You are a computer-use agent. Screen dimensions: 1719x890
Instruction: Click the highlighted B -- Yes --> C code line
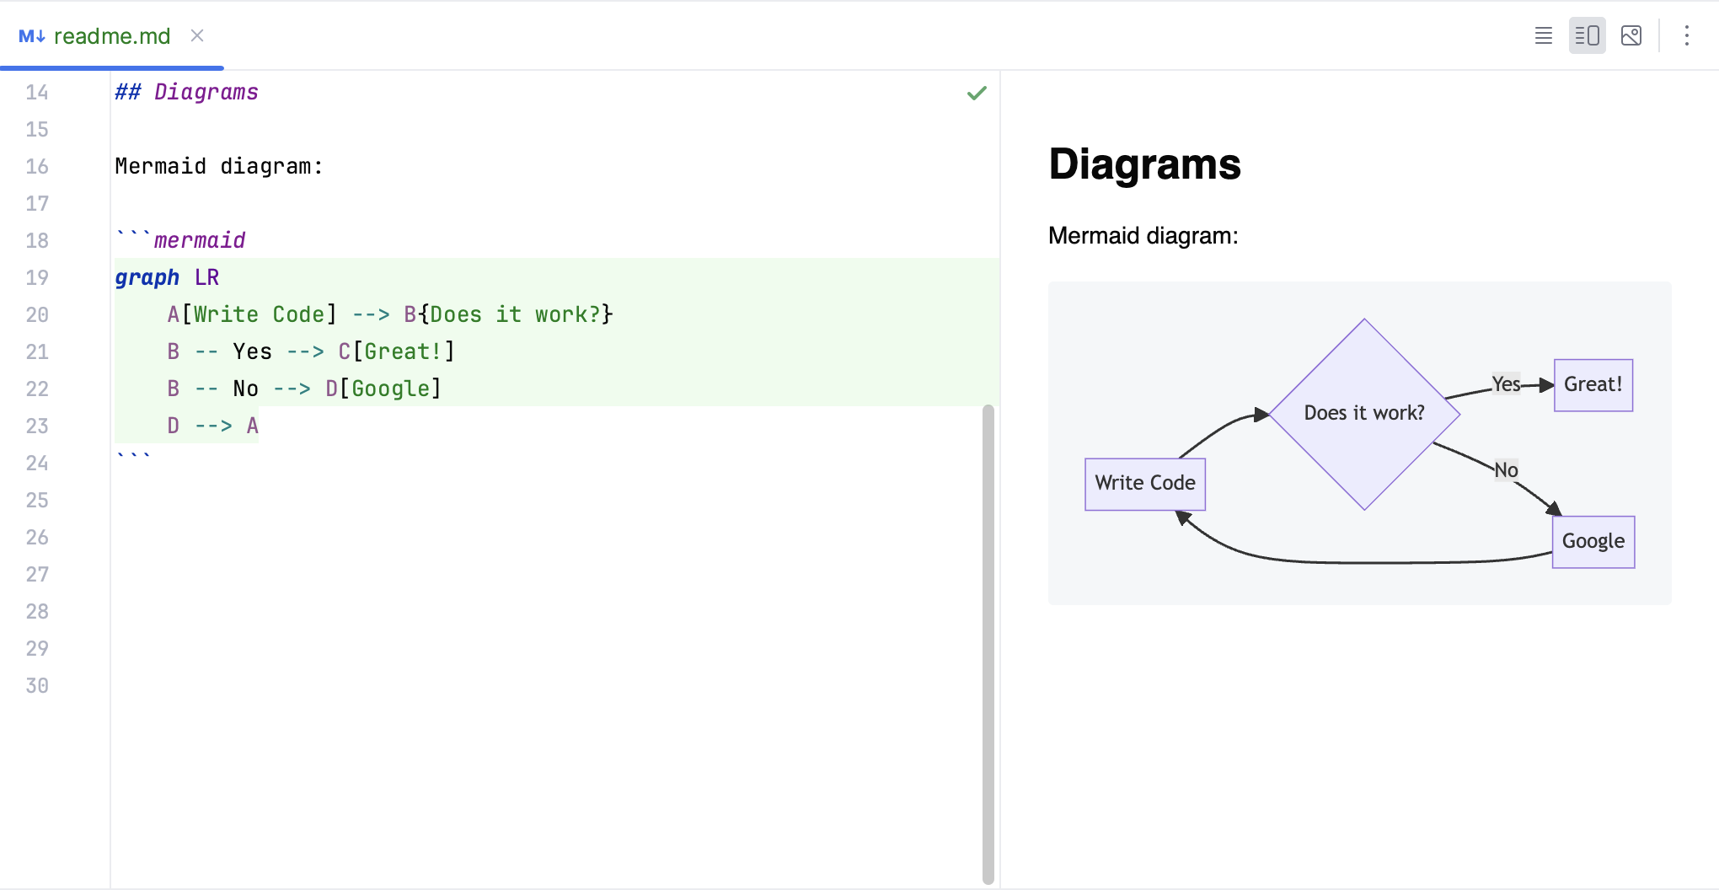click(311, 351)
